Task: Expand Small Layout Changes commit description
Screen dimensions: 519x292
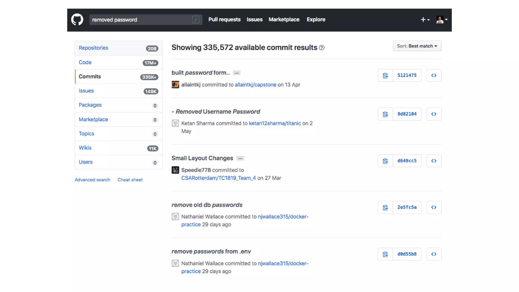Action: 240,158
